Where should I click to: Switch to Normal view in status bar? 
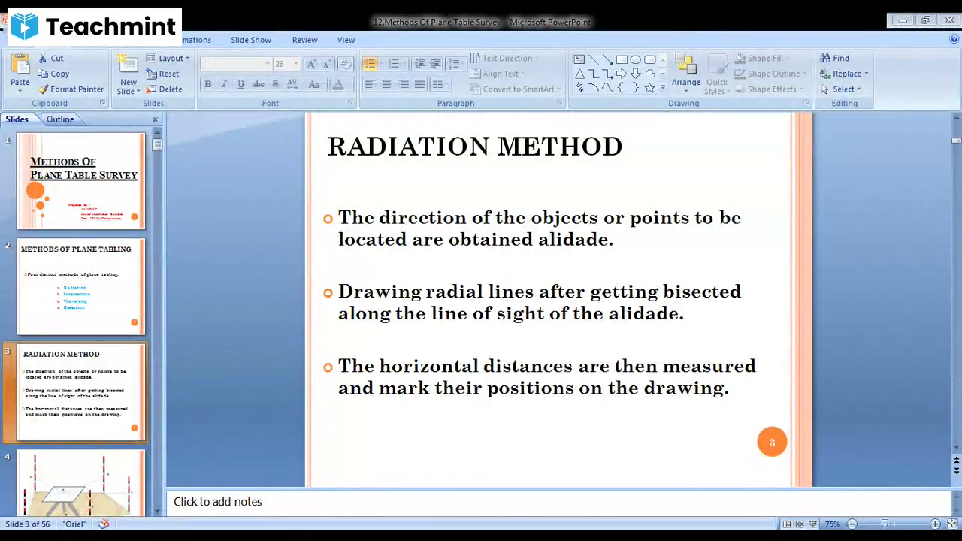point(786,524)
